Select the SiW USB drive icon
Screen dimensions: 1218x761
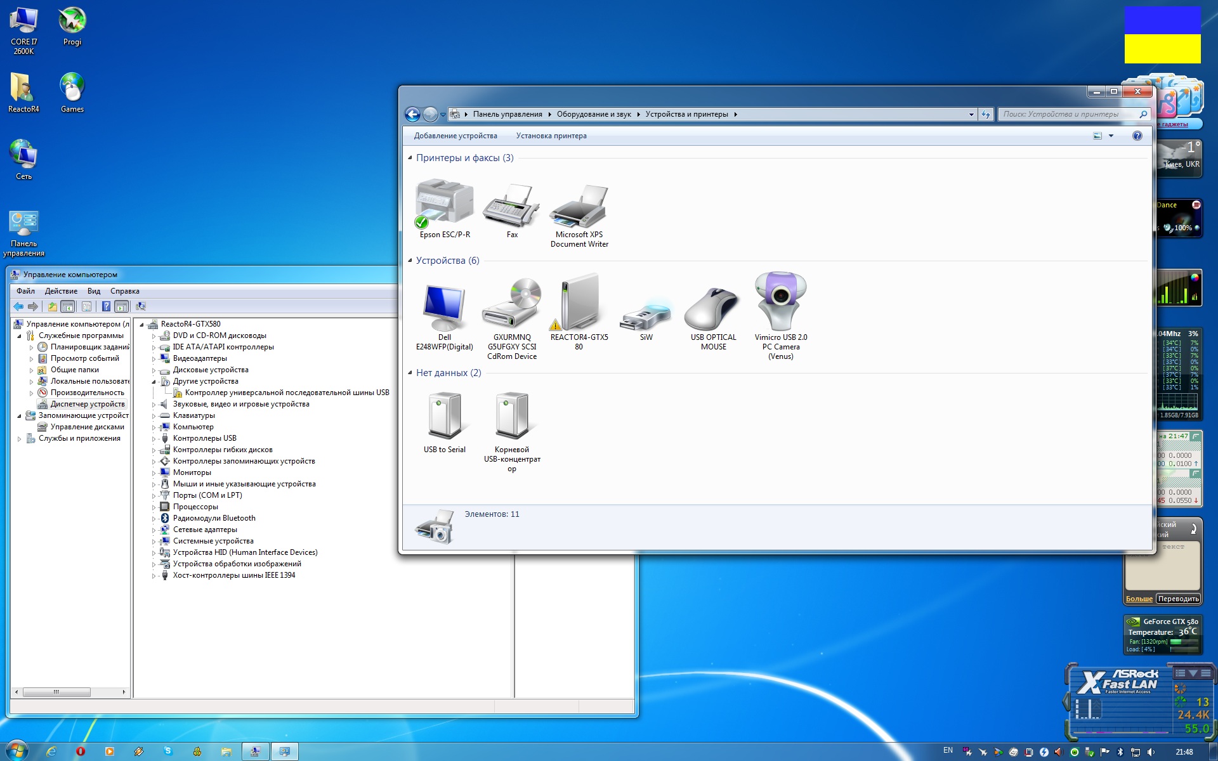[646, 320]
